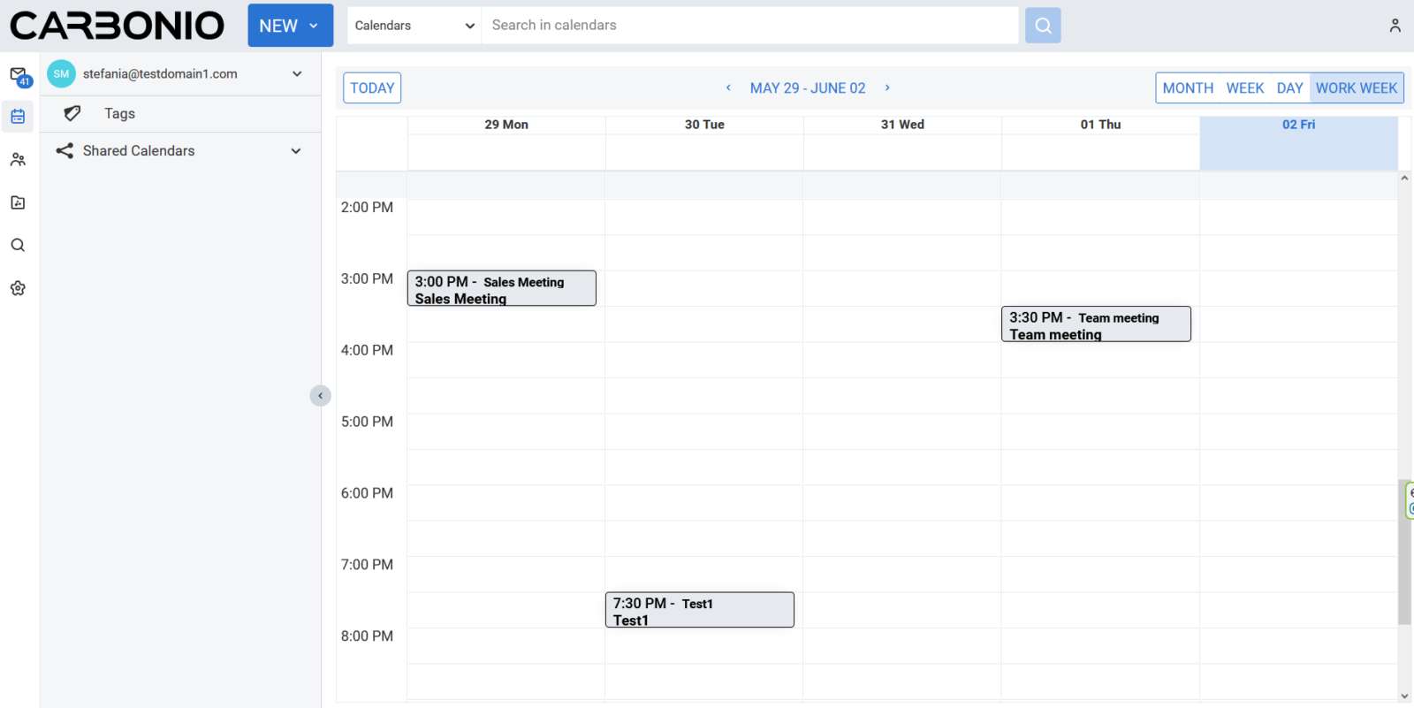Select the Calendar module icon
The height and width of the screenshot is (708, 1414).
(18, 117)
